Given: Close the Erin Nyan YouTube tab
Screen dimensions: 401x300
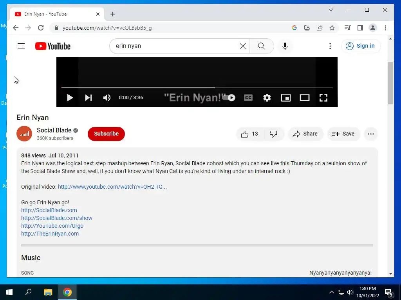Looking at the screenshot, I should [98, 14].
